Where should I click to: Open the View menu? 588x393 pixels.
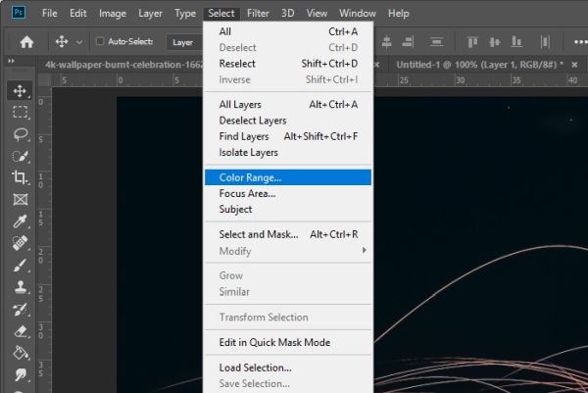point(317,14)
